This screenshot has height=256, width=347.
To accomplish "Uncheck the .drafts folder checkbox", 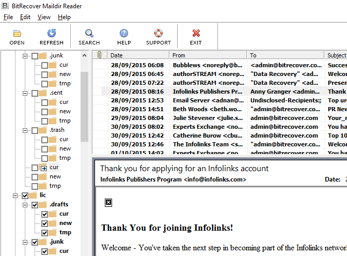I will (35, 205).
